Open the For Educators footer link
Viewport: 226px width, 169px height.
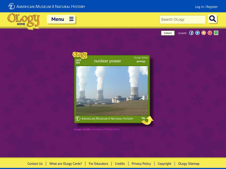pyautogui.click(x=99, y=163)
